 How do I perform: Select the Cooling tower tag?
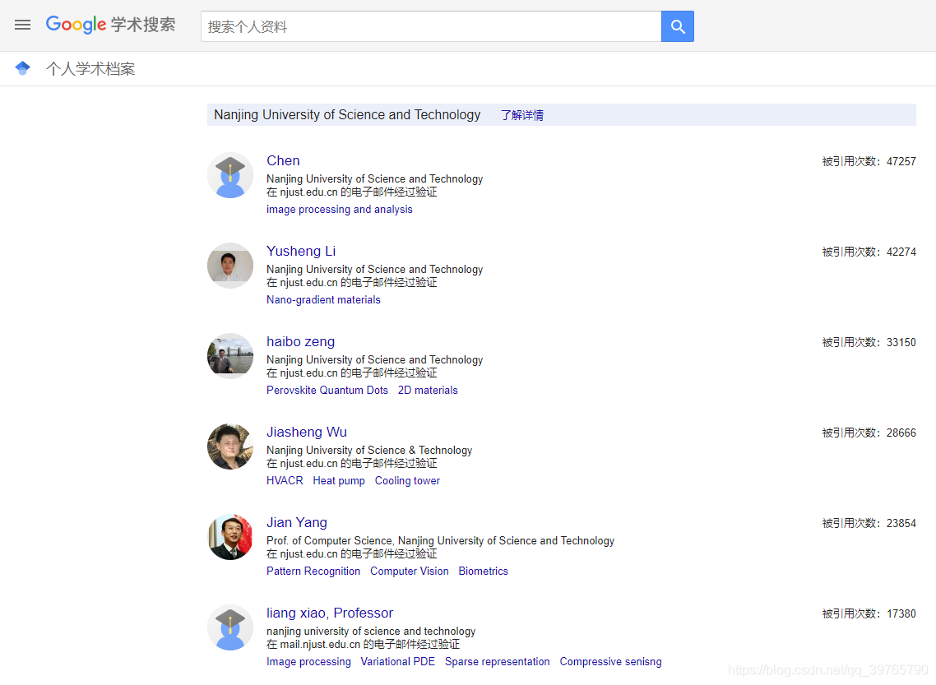(x=407, y=480)
